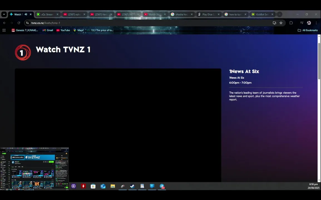Open the Chrome three-dot menu

(x=316, y=23)
